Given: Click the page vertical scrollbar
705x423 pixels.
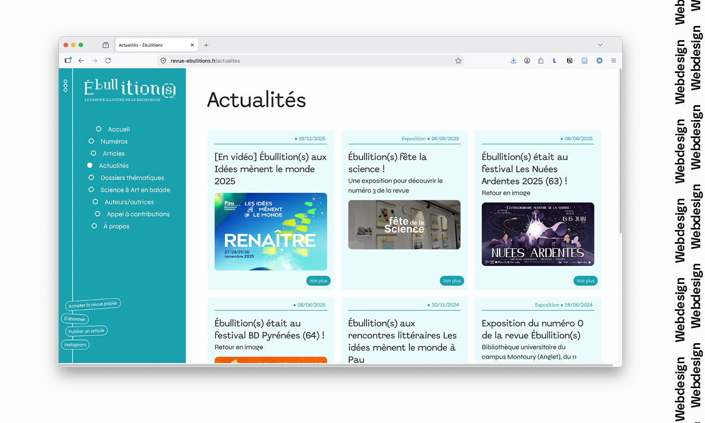Looking at the screenshot, I should [620, 152].
